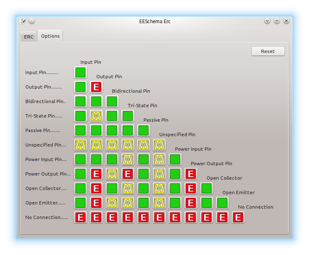The image size is (309, 255).
Task: Maximize the EESchema Erc window
Action: pyautogui.click(x=277, y=21)
